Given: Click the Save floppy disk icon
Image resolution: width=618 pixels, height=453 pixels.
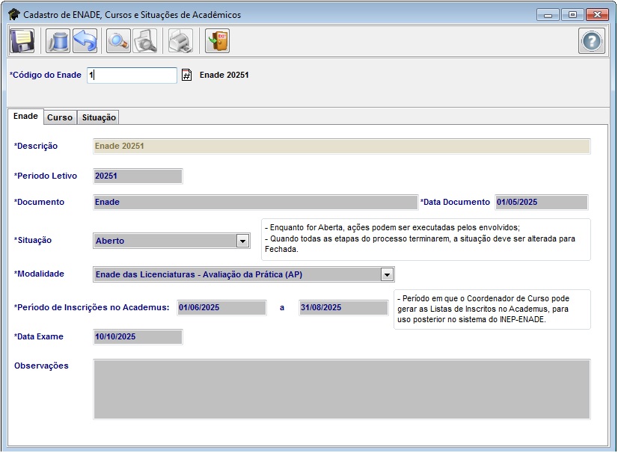Looking at the screenshot, I should tap(22, 40).
